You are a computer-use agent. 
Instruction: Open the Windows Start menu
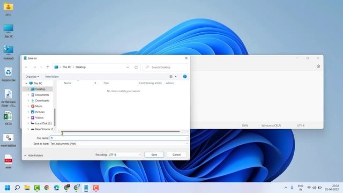pos(8,188)
